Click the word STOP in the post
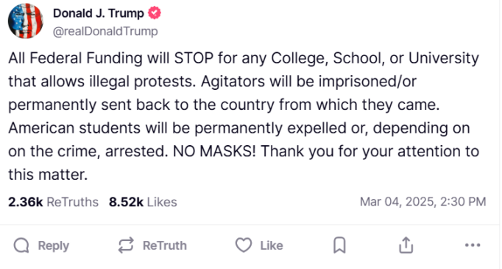Screen dimensions: 502x269 194,58
